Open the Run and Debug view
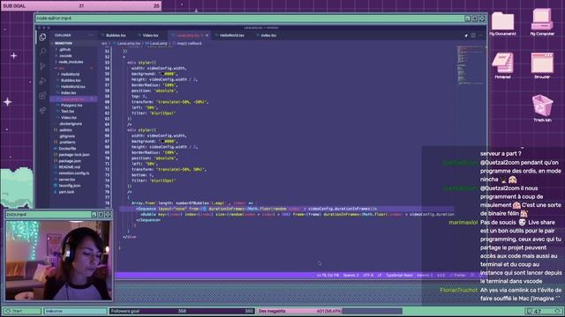The height and width of the screenshot is (317, 565). (42, 81)
